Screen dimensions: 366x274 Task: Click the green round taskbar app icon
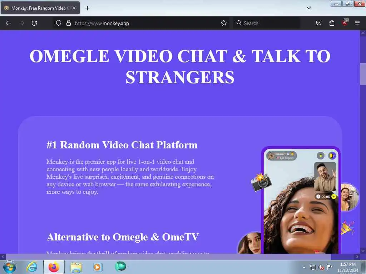pos(120,266)
